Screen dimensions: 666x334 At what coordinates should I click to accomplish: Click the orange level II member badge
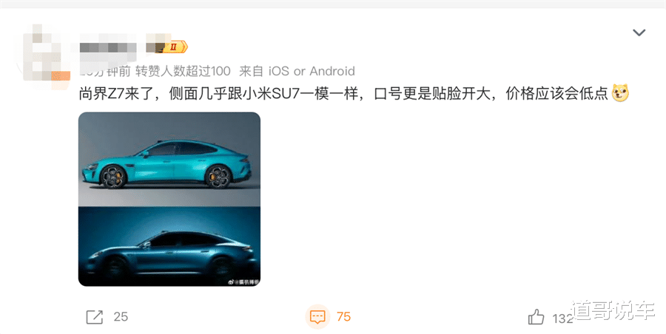click(174, 47)
